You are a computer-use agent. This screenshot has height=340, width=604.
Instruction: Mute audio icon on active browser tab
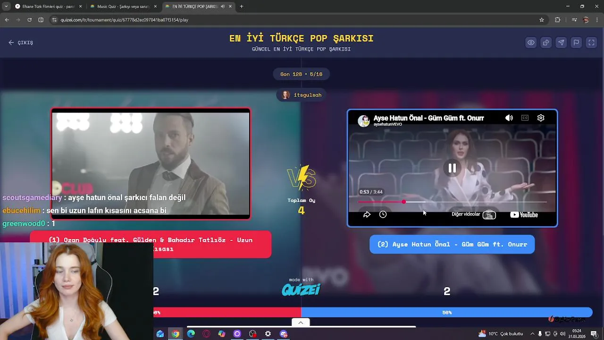click(x=222, y=7)
